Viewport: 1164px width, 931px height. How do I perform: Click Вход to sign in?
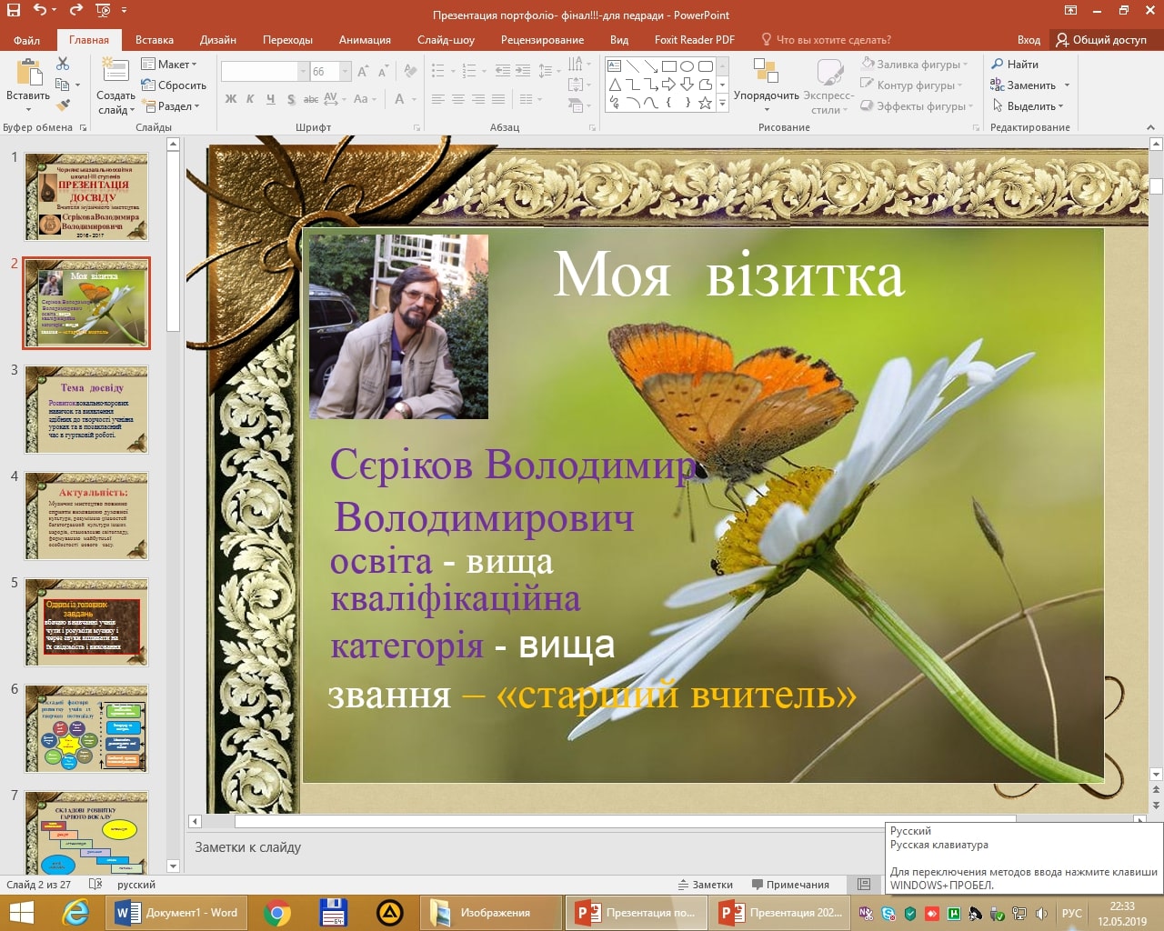(x=1029, y=40)
